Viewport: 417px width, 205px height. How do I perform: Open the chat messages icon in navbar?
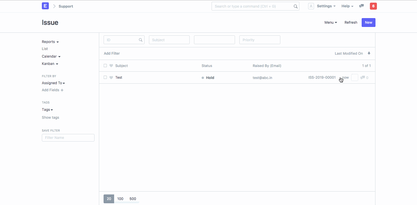pyautogui.click(x=361, y=6)
